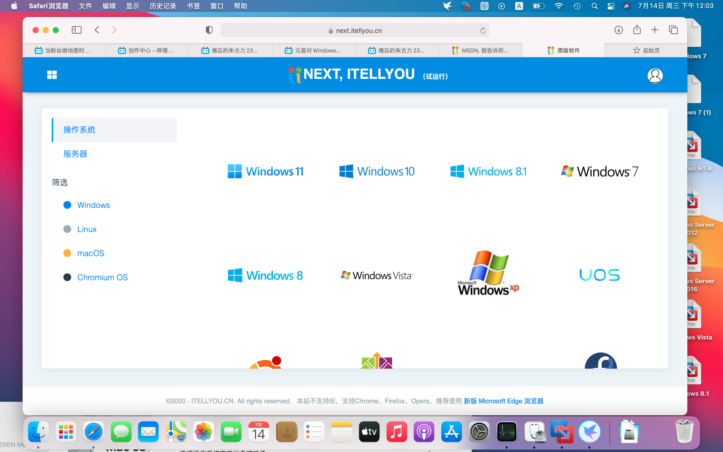Screen dimensions: 723x452
Task: Open Siri from menu bar
Action: click(627, 6)
